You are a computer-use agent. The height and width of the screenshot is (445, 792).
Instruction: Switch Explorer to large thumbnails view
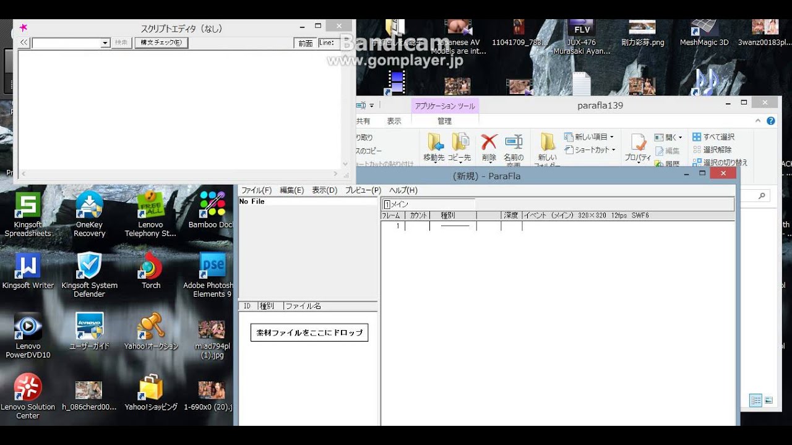click(768, 400)
